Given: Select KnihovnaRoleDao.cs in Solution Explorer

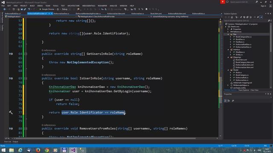Looking at the screenshot, I should tap(244, 45).
